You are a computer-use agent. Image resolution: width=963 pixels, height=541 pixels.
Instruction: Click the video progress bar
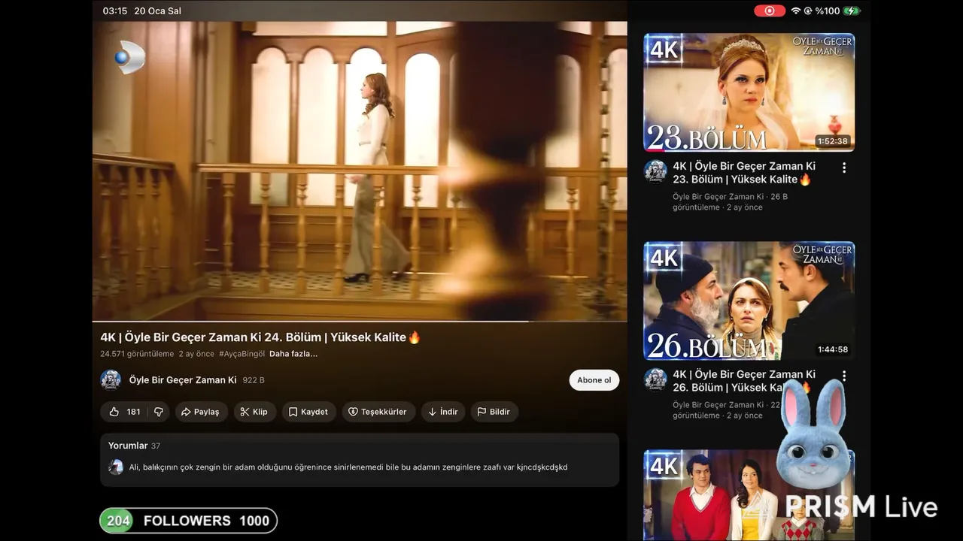point(360,321)
